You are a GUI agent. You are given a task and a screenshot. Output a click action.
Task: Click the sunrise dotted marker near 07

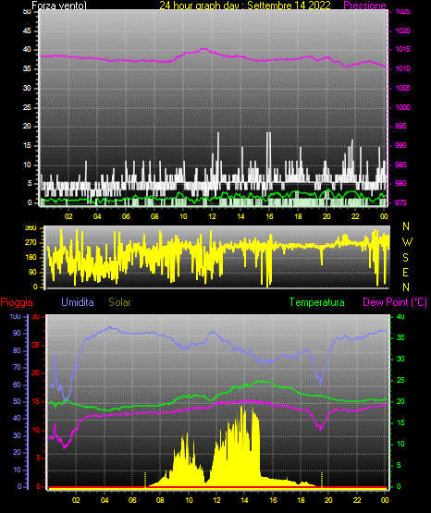[145, 479]
